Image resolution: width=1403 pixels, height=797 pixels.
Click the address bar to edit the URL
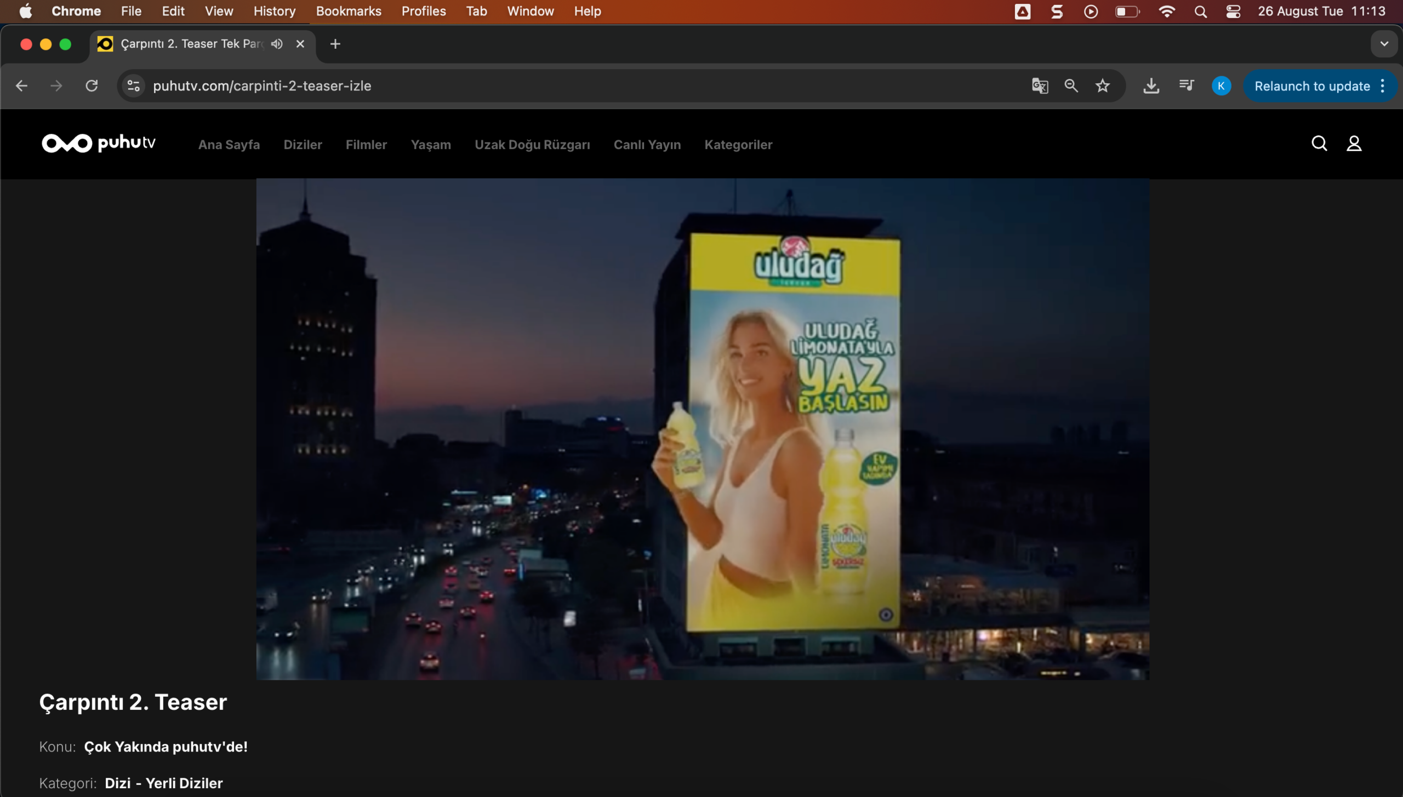pos(384,86)
